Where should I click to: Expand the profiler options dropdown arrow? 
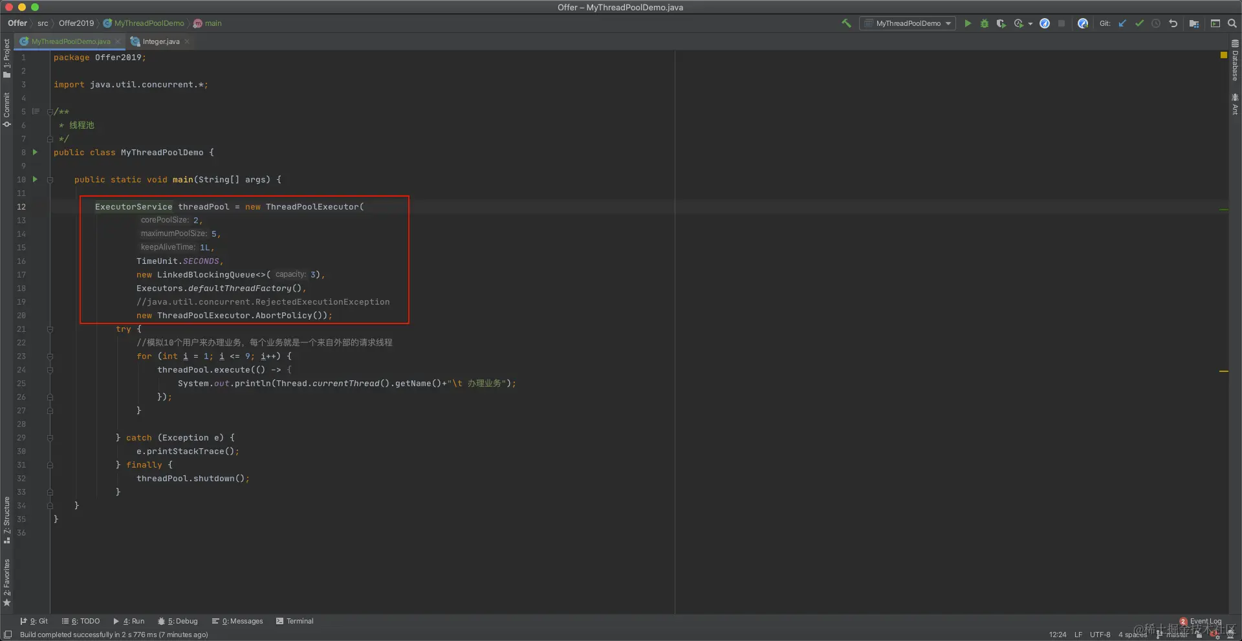click(1030, 24)
